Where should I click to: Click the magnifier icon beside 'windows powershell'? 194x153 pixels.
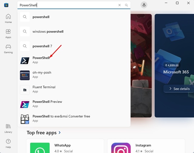point(25,32)
